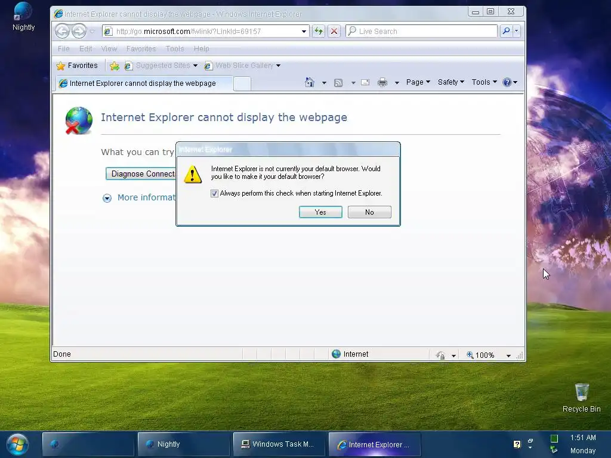Click the status bar text Done
Image resolution: width=611 pixels, height=458 pixels.
click(x=62, y=354)
